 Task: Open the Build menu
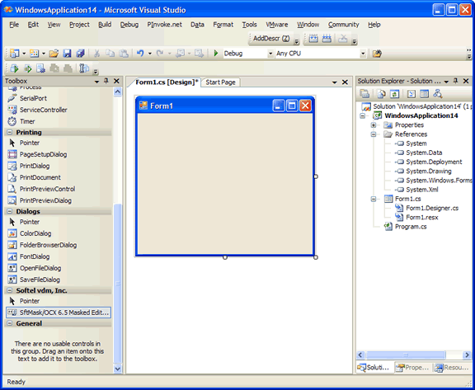coord(105,25)
